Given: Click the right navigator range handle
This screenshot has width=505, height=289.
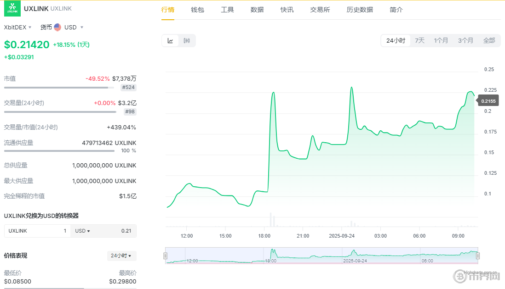Looking at the screenshot, I should [x=477, y=256].
